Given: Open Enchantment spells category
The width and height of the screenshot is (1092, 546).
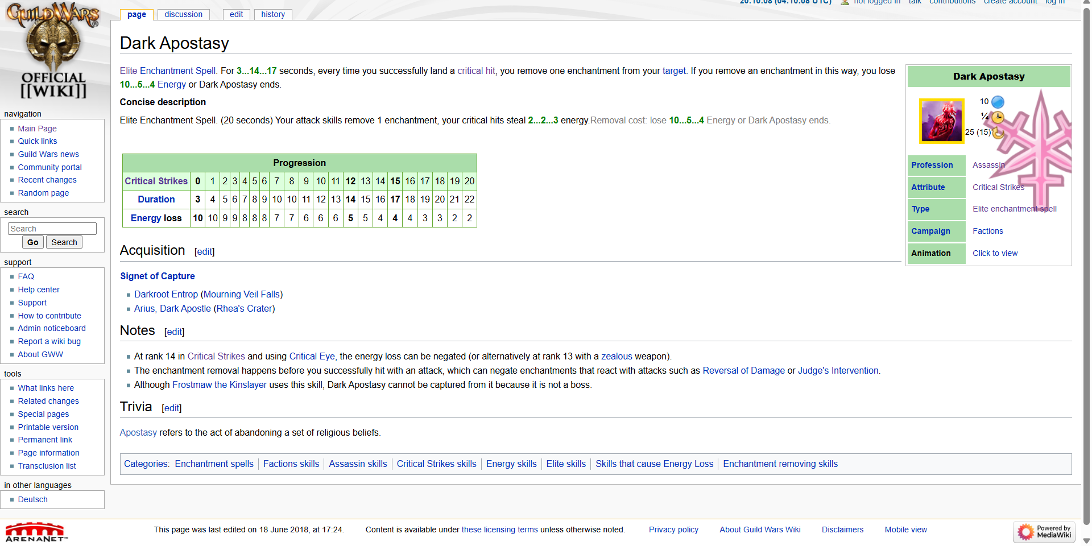Looking at the screenshot, I should click(x=214, y=464).
